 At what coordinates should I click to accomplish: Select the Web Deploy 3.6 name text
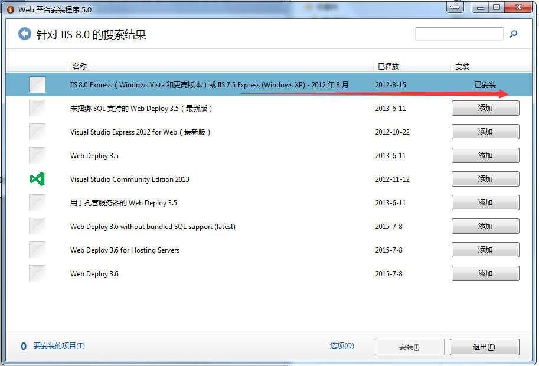[94, 274]
